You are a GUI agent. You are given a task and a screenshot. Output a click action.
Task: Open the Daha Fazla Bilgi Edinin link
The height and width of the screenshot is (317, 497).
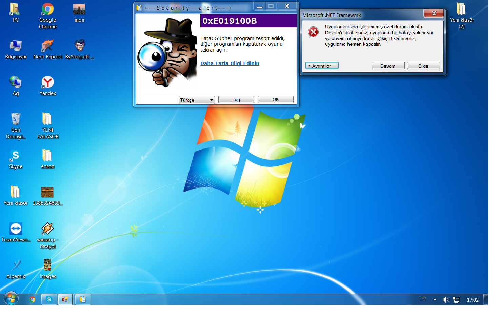230,63
